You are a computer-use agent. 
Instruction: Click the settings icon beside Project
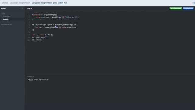point(22,9)
